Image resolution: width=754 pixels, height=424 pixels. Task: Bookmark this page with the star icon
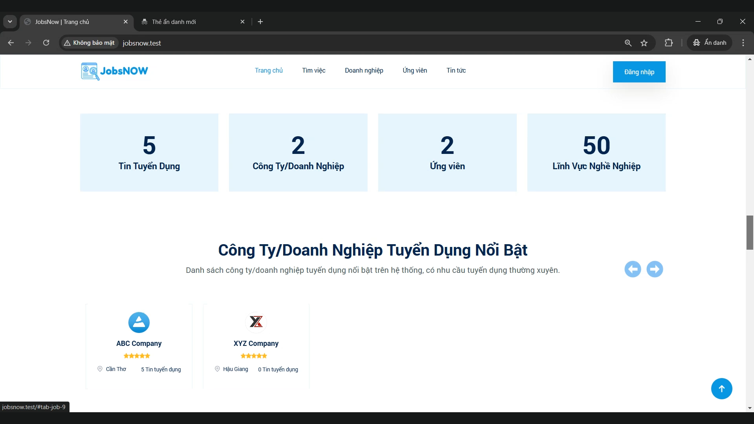pos(644,43)
